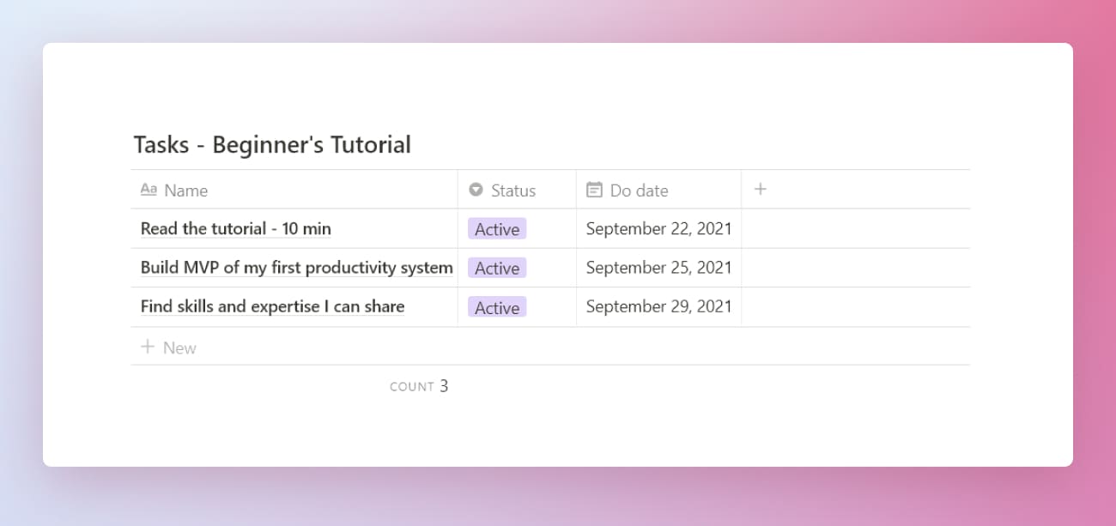Select the Active tag for 'Read the tutorial'
The width and height of the screenshot is (1116, 526).
coord(495,228)
